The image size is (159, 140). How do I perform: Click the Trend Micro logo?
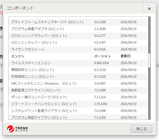click(18, 129)
